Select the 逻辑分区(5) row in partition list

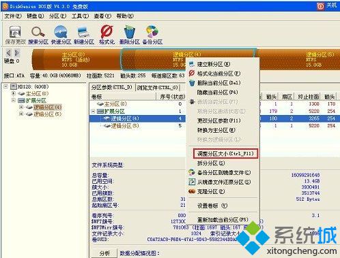137,126
